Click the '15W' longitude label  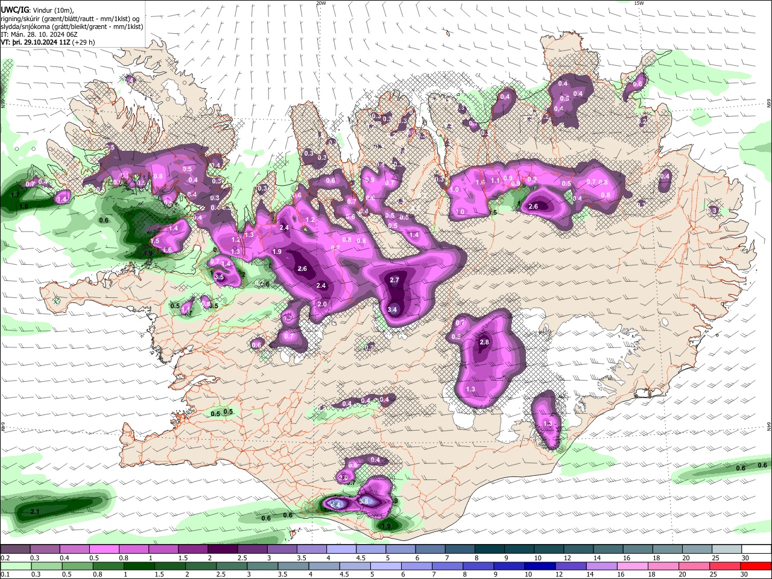click(639, 3)
